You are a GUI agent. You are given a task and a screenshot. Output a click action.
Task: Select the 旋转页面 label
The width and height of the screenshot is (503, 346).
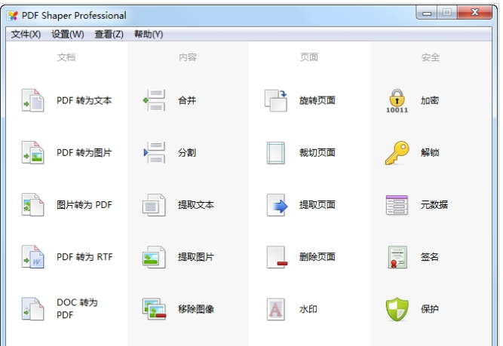click(317, 100)
